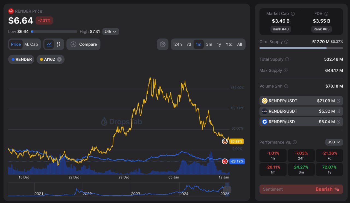Click the $3.46 B market cap value
This screenshot has height=203, width=350.
pyautogui.click(x=281, y=21)
